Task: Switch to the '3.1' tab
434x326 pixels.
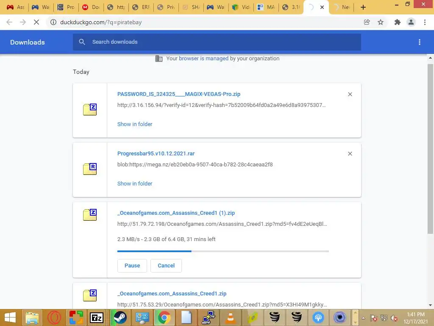Action: pos(291,7)
